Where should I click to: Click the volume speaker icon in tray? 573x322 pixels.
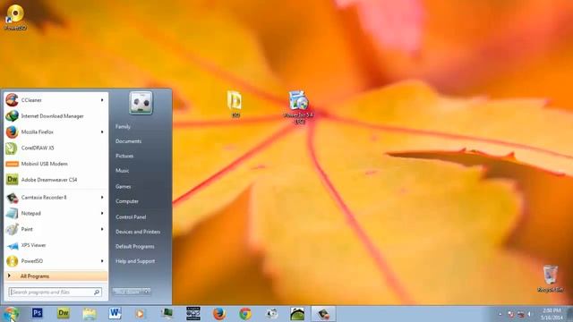(x=530, y=314)
